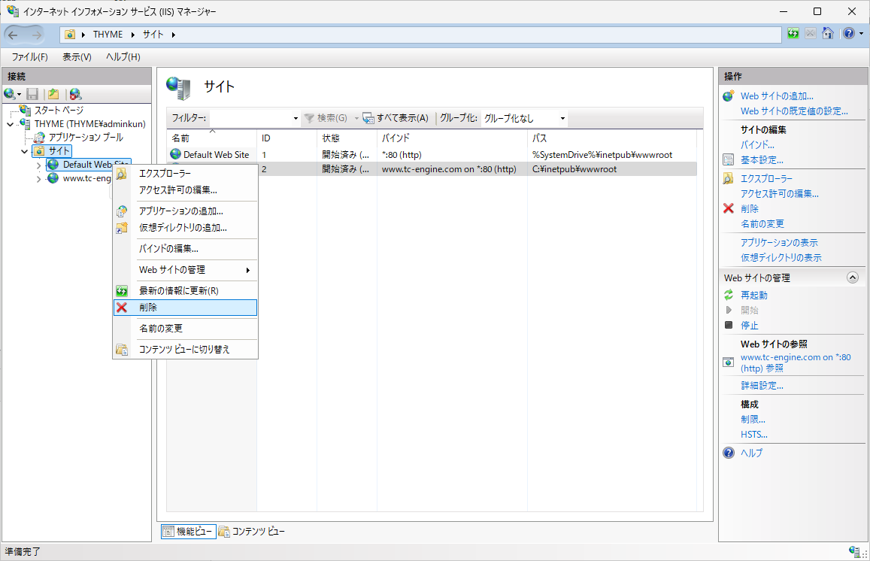Click the バインド... link in Actions
The image size is (870, 561).
click(x=757, y=145)
